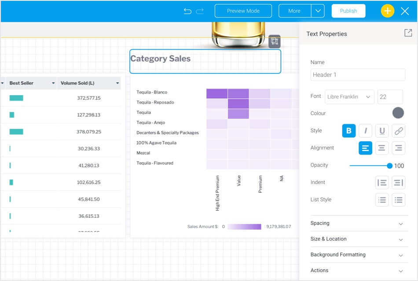Click the redo arrow icon
Screen dimensions: 418x281
click(x=200, y=11)
